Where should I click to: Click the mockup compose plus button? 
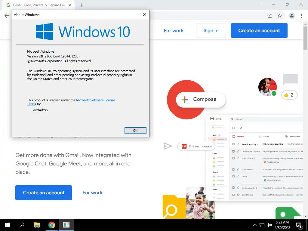pos(217,128)
